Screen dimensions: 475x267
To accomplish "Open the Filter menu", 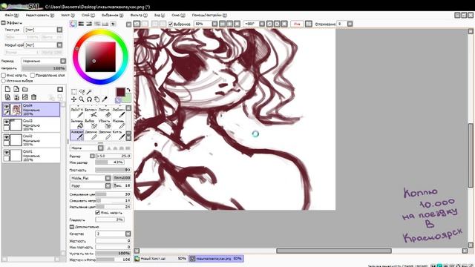I will pos(139,15).
